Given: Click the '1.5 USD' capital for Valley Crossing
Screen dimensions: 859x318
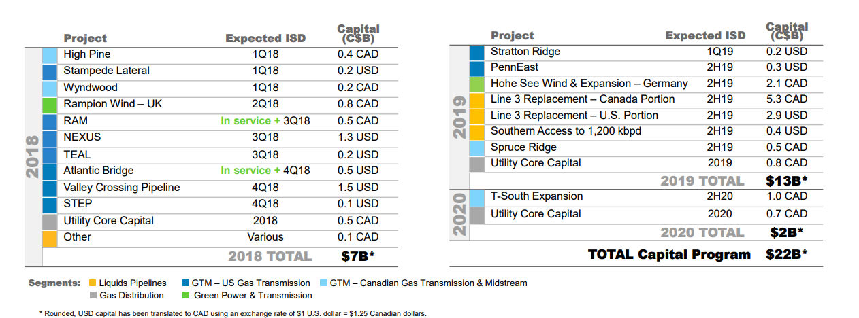Looking at the screenshot, I should (358, 188).
